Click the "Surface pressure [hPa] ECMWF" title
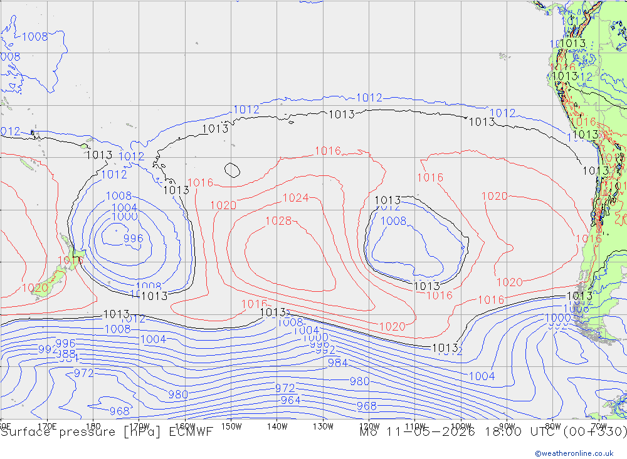This screenshot has height=459, width=627. click(x=107, y=432)
